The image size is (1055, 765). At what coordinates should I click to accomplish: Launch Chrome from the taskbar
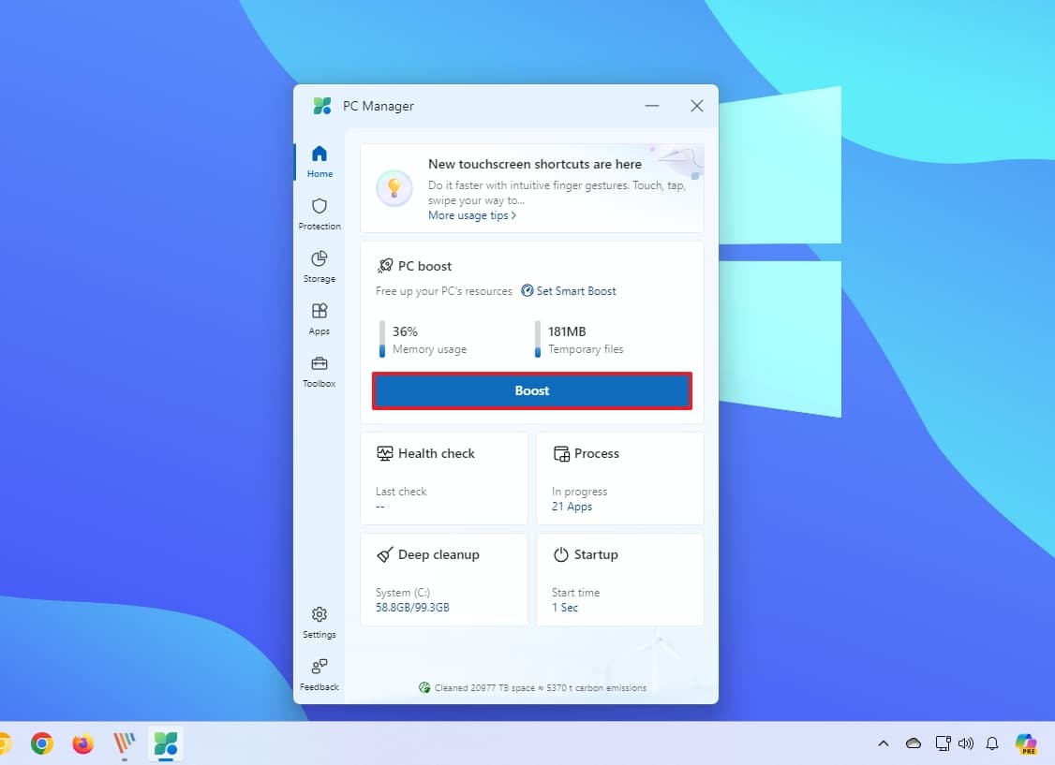point(42,743)
